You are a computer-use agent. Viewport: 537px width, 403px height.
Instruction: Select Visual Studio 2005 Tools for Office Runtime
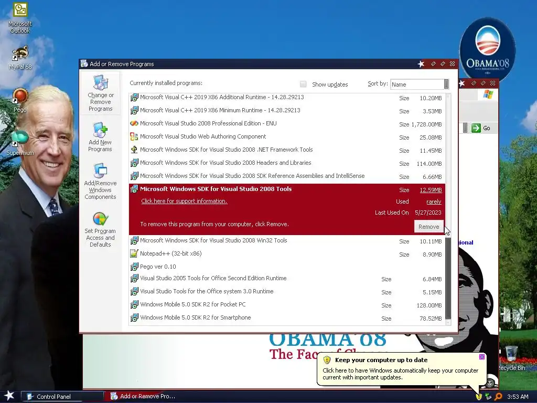(287, 278)
